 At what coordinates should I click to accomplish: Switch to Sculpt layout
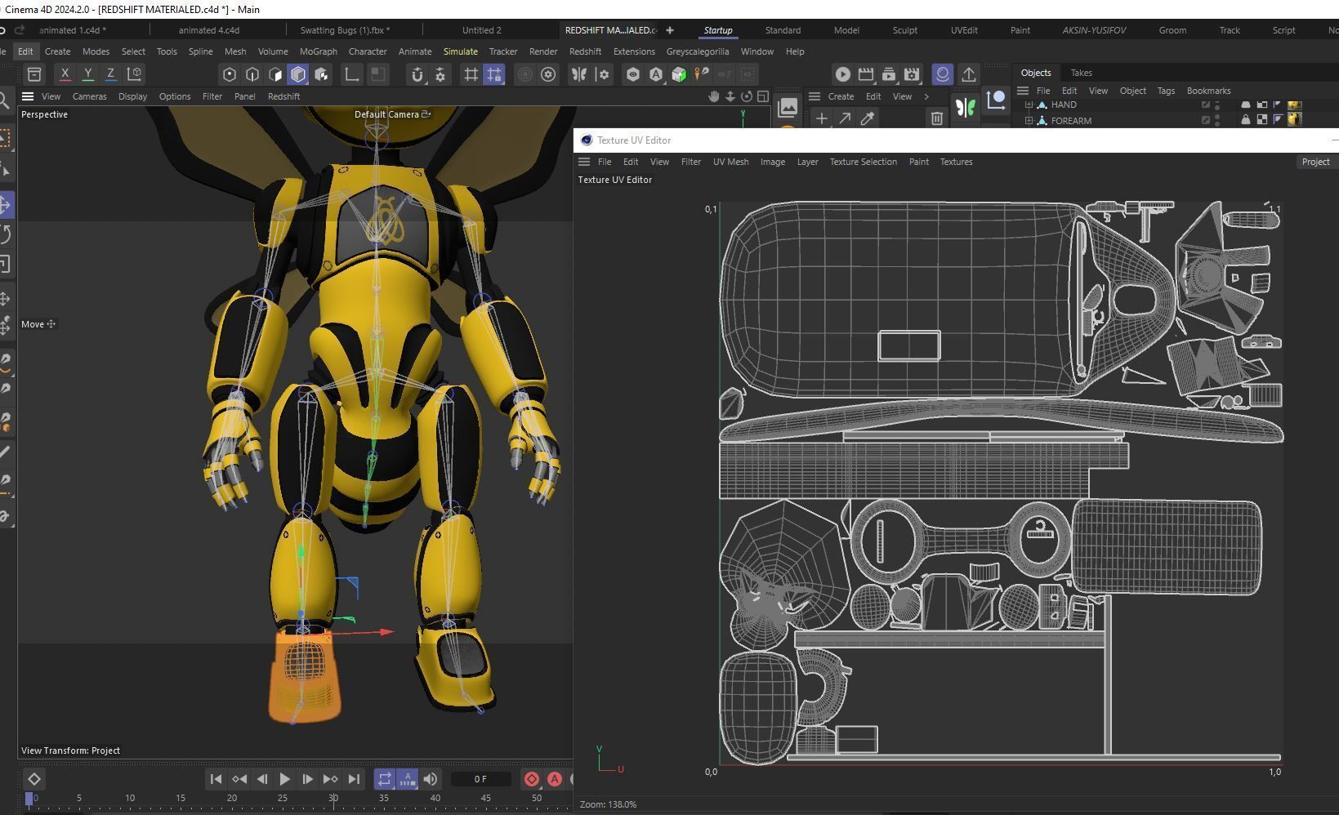[x=904, y=30]
